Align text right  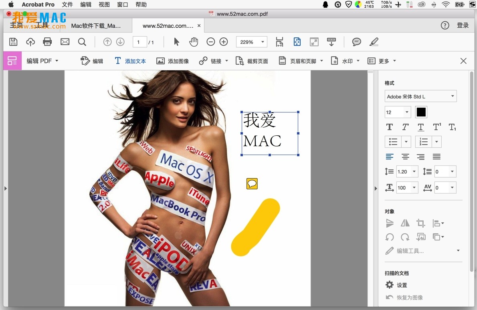(421, 157)
